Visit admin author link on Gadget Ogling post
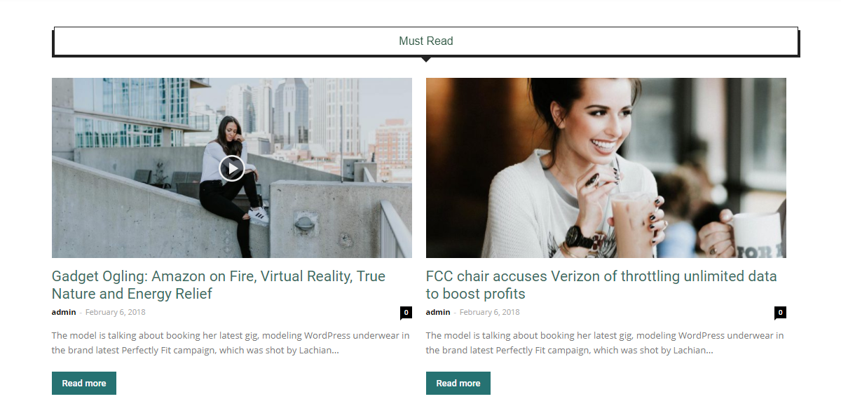The width and height of the screenshot is (841, 413). coord(64,312)
